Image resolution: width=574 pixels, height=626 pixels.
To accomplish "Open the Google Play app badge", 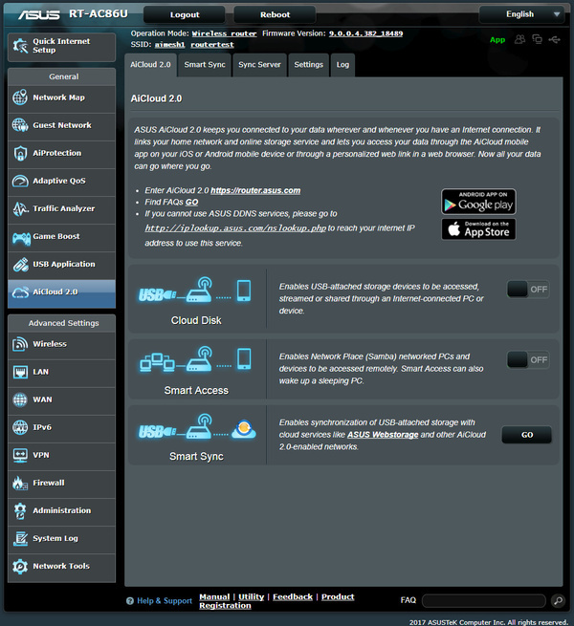I will [x=478, y=202].
